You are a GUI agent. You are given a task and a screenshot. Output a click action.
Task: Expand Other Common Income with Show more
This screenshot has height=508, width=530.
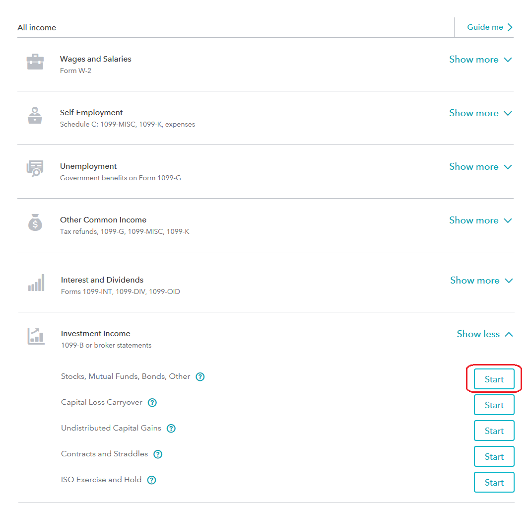[481, 220]
